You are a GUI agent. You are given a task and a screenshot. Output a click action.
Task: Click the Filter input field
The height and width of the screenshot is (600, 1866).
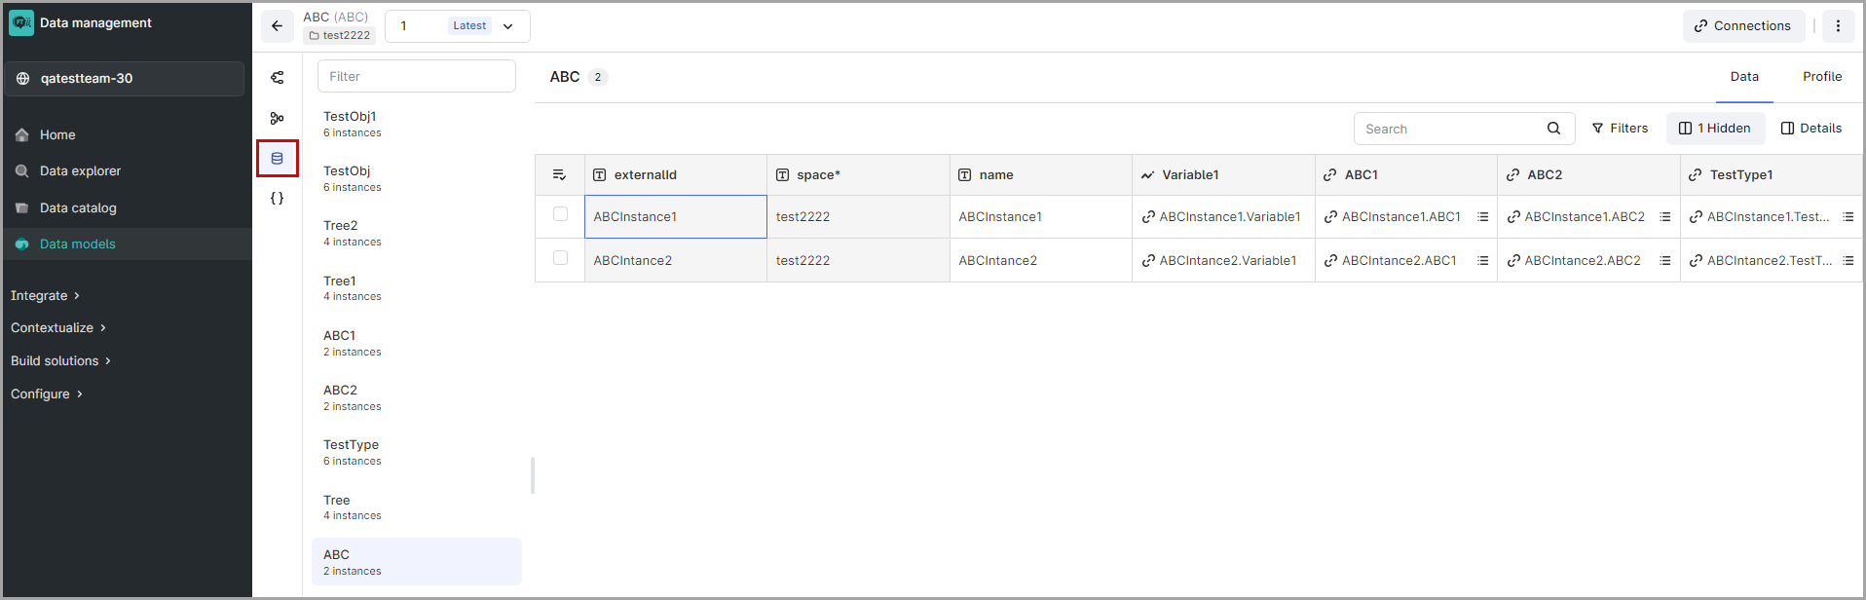click(416, 77)
